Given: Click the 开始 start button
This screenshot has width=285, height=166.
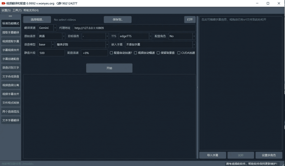Looking at the screenshot, I should 109,68.
